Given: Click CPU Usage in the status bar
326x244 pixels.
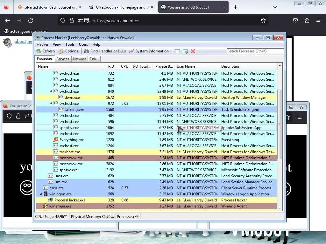Looking at the screenshot, I should coord(51,217).
